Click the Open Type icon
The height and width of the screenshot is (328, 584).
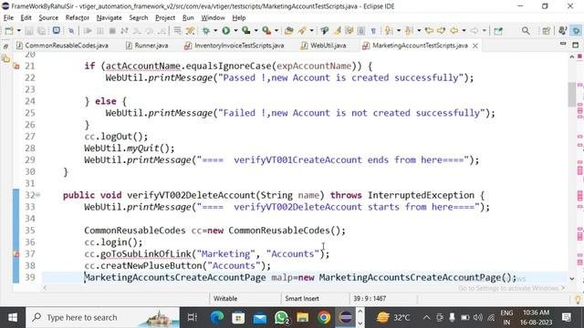tap(288, 31)
